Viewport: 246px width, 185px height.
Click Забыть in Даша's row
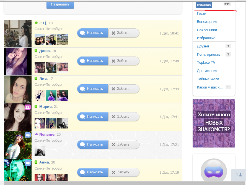point(124,61)
